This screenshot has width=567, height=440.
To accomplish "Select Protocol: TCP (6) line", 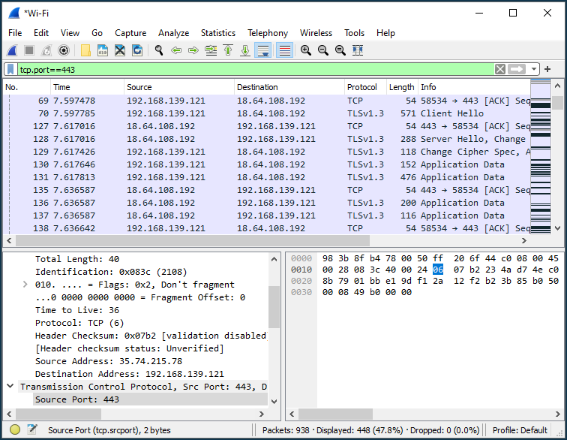I will (79, 323).
